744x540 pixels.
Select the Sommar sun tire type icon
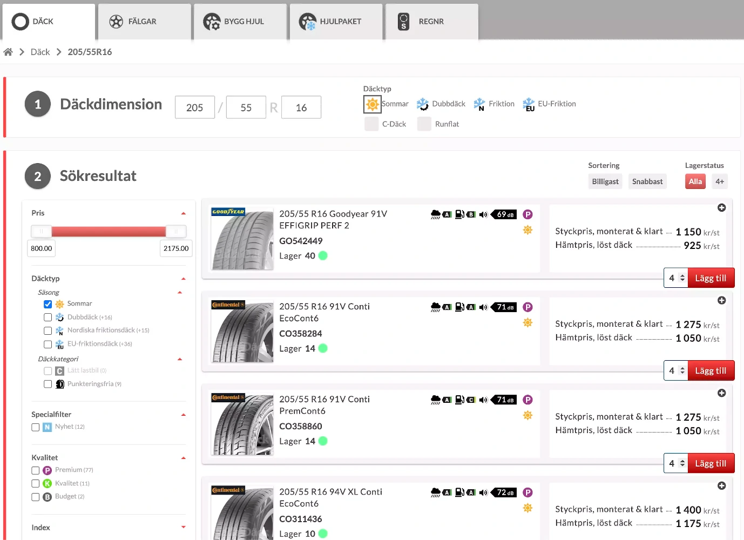click(372, 104)
